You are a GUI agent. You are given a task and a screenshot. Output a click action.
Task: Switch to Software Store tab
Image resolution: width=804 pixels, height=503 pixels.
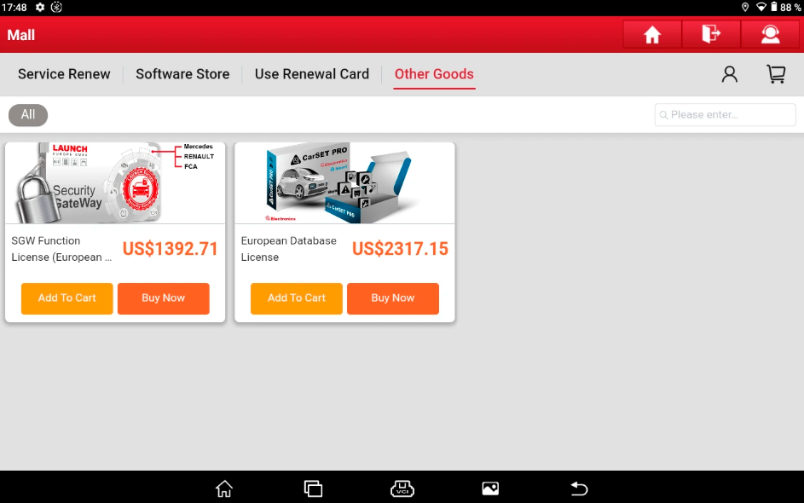tap(182, 74)
